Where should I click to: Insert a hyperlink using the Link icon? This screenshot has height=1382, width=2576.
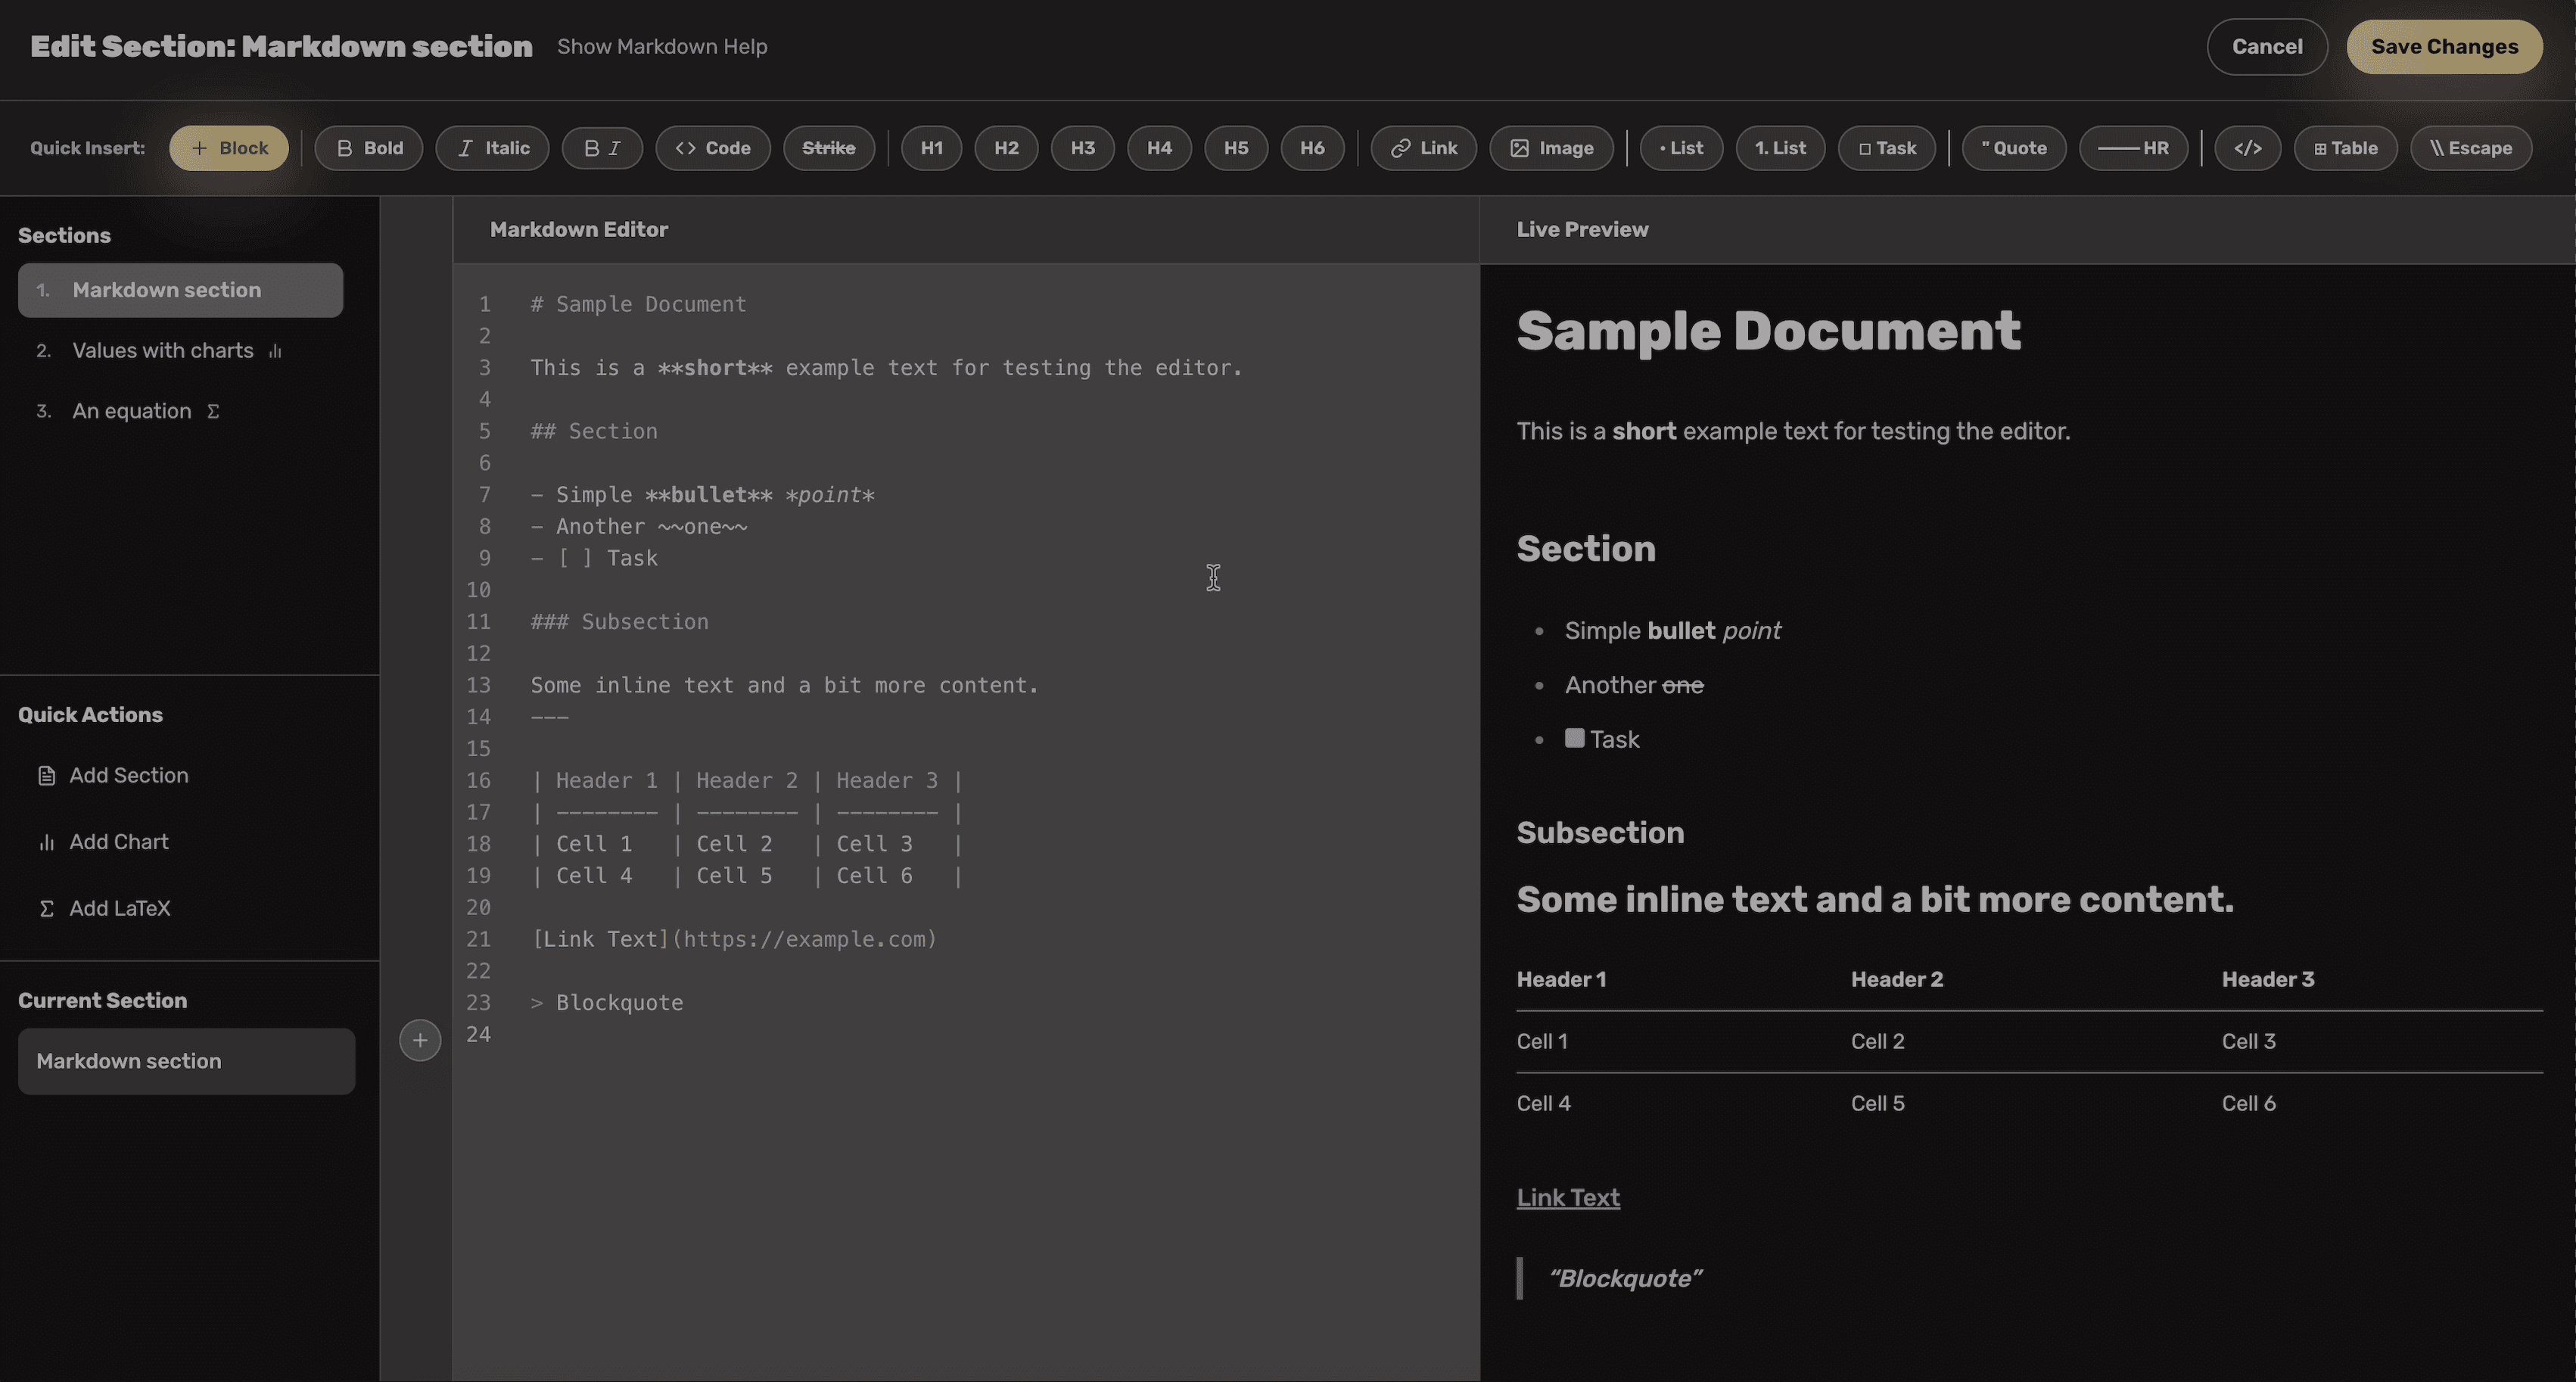click(x=1423, y=147)
